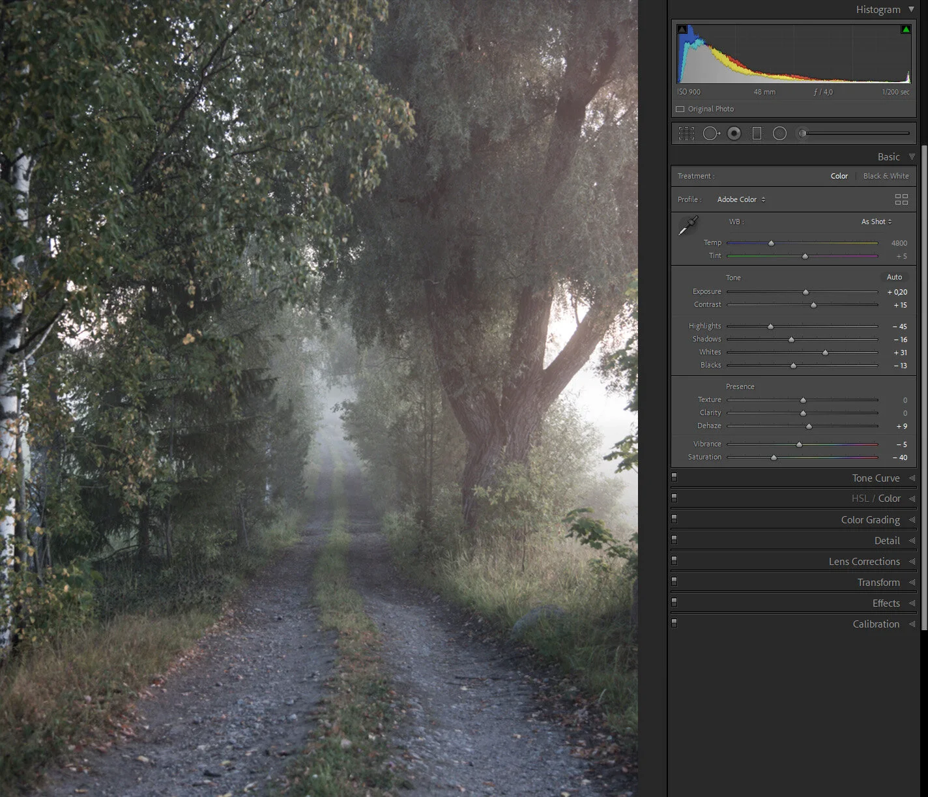Select the Red Eye Correction tool
928x797 pixels.
(734, 133)
